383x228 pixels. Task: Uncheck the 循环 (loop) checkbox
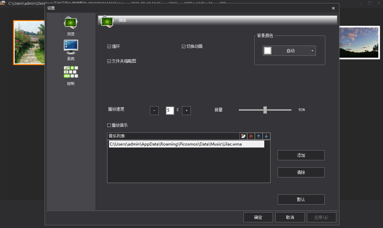point(109,47)
